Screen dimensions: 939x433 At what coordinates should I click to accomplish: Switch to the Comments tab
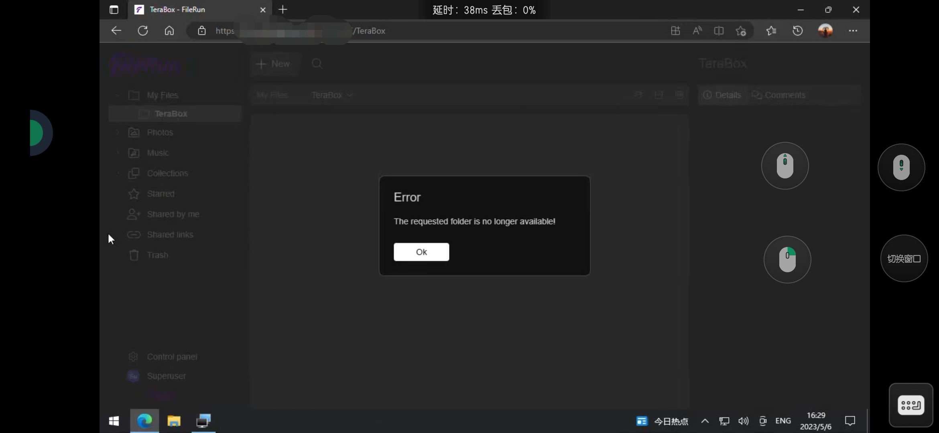click(x=778, y=95)
